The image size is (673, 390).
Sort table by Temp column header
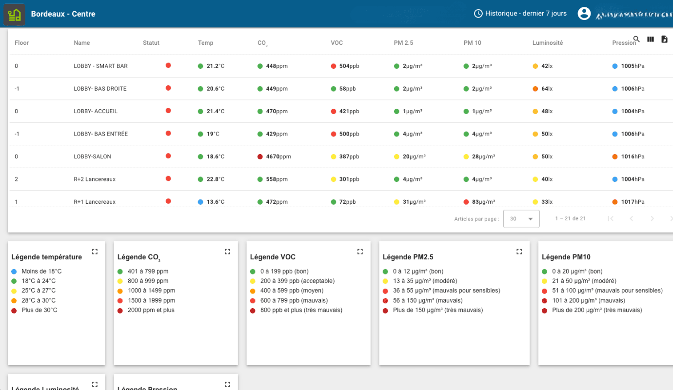click(x=205, y=43)
